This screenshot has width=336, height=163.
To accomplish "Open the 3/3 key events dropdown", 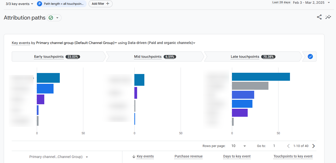I will [x=20, y=4].
